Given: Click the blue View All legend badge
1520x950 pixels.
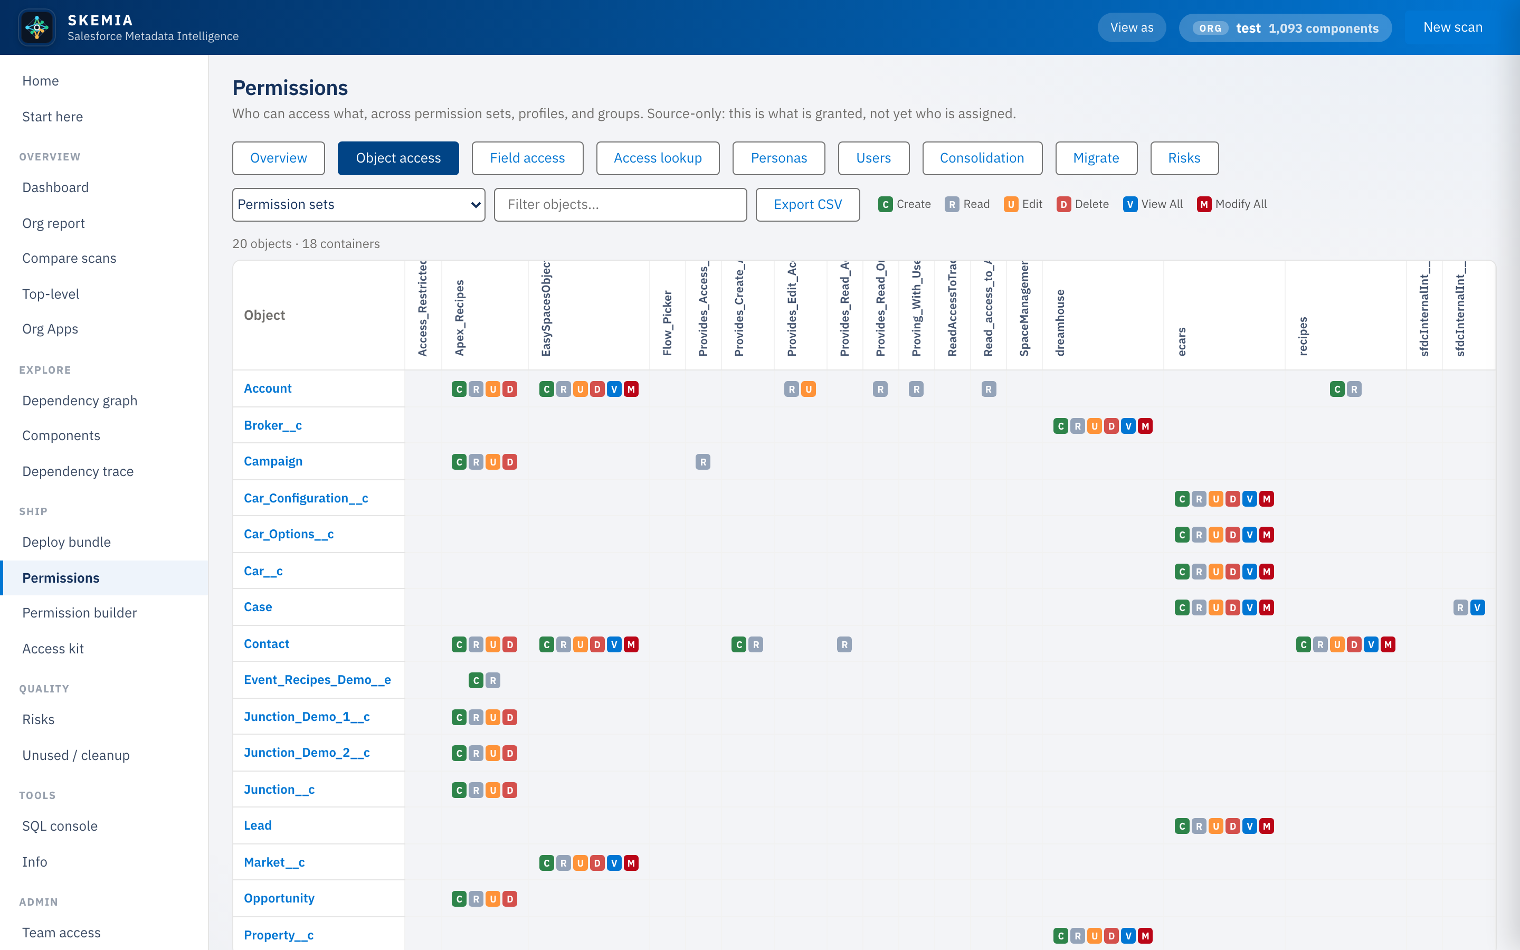Looking at the screenshot, I should (1129, 204).
